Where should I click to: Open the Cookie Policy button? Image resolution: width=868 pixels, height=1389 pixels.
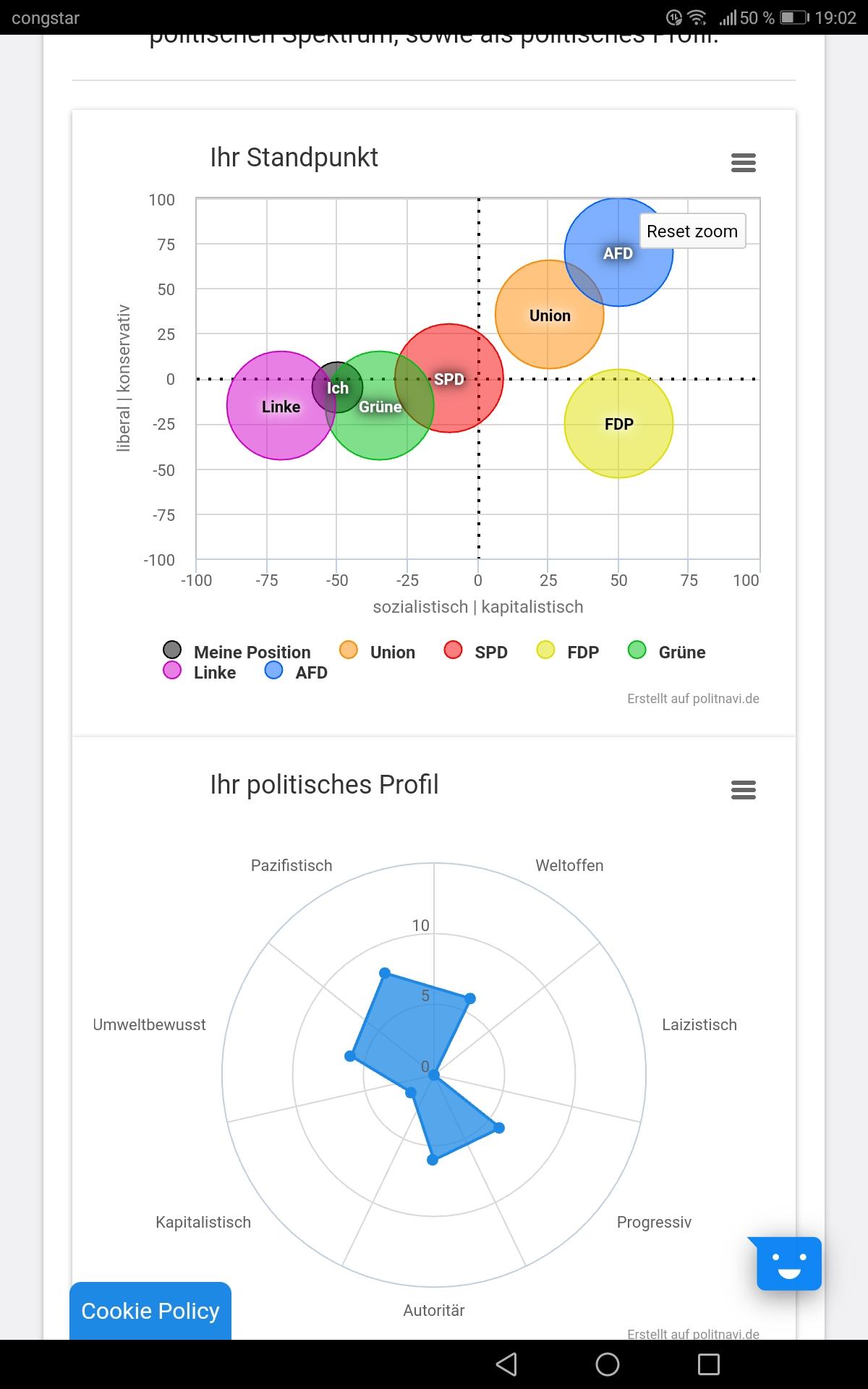pos(150,1311)
